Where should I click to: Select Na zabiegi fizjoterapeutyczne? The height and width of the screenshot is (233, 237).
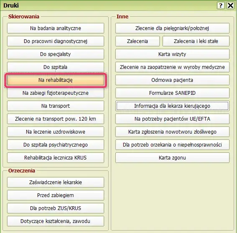[56, 93]
